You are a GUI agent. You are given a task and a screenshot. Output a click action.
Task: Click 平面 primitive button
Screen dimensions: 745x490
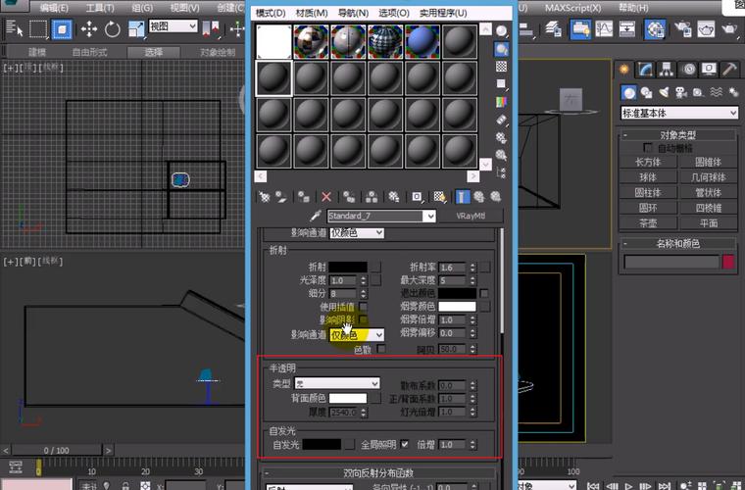pos(708,223)
